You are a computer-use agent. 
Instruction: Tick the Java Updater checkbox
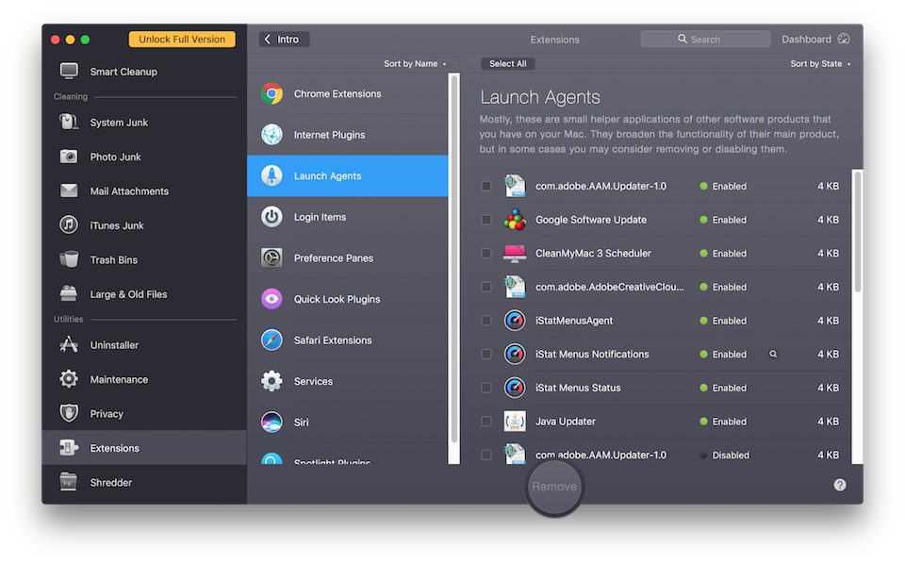click(x=486, y=422)
